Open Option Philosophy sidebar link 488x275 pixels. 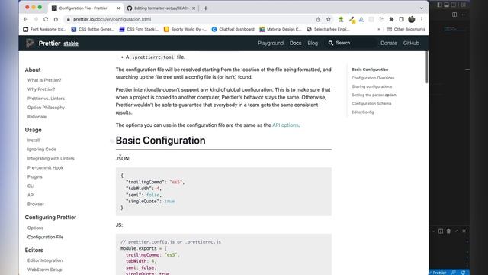click(46, 108)
